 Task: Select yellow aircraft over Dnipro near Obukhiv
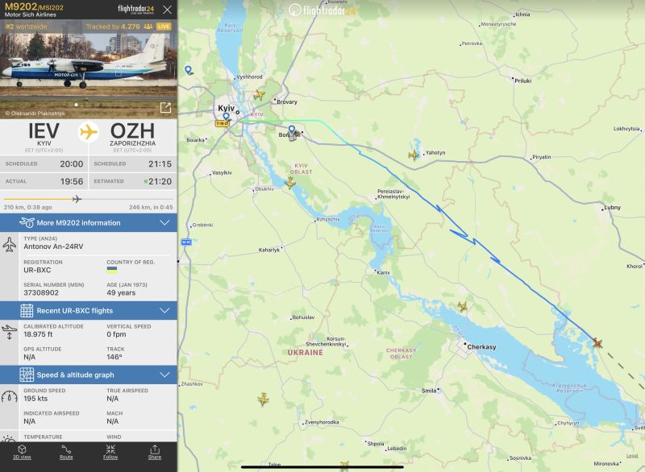[290, 183]
